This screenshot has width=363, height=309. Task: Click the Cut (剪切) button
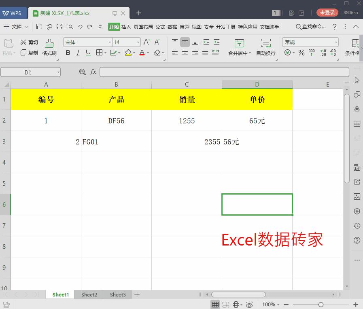pyautogui.click(x=29, y=42)
